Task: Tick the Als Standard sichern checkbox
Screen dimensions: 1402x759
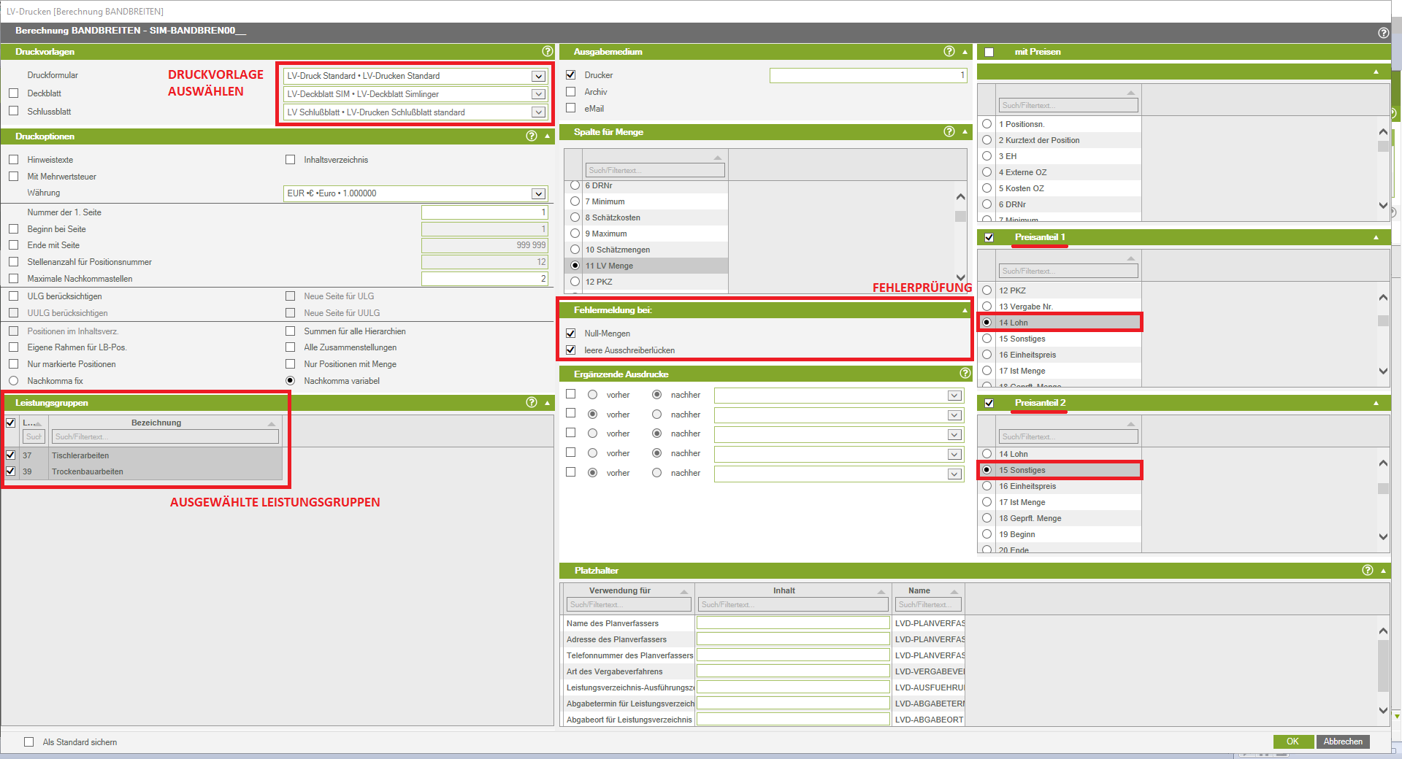Action: tap(29, 742)
